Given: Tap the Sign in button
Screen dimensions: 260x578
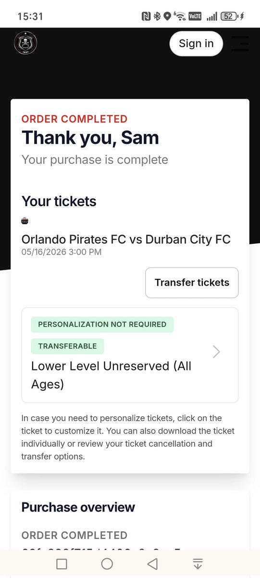Looking at the screenshot, I should [x=196, y=43].
